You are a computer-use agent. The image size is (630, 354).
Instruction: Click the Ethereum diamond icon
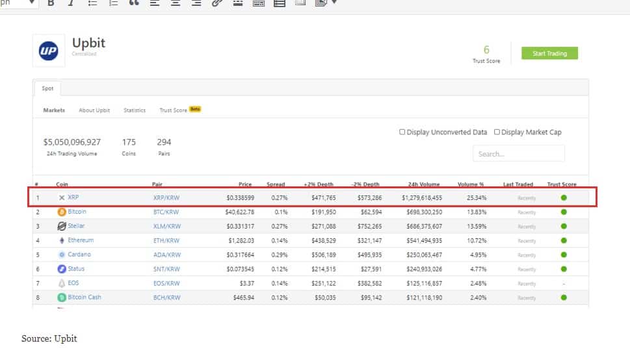(62, 240)
